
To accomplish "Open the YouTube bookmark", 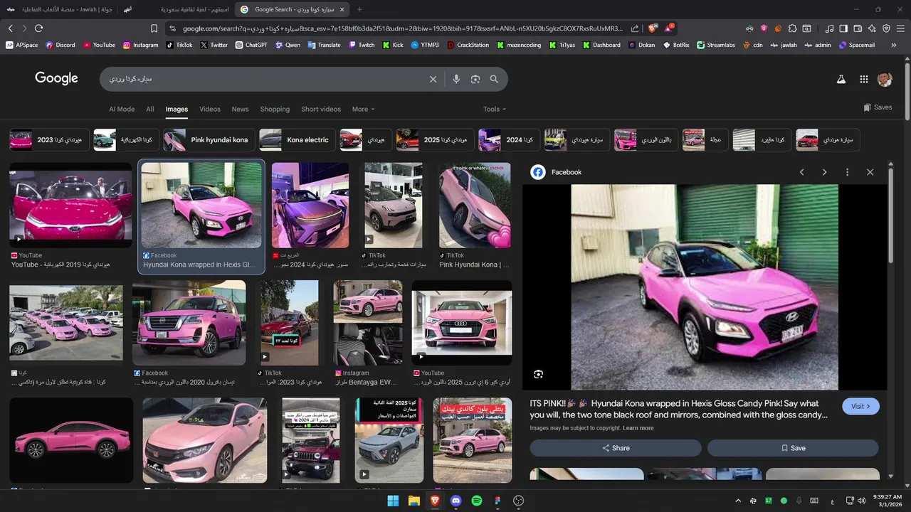I will point(99,45).
